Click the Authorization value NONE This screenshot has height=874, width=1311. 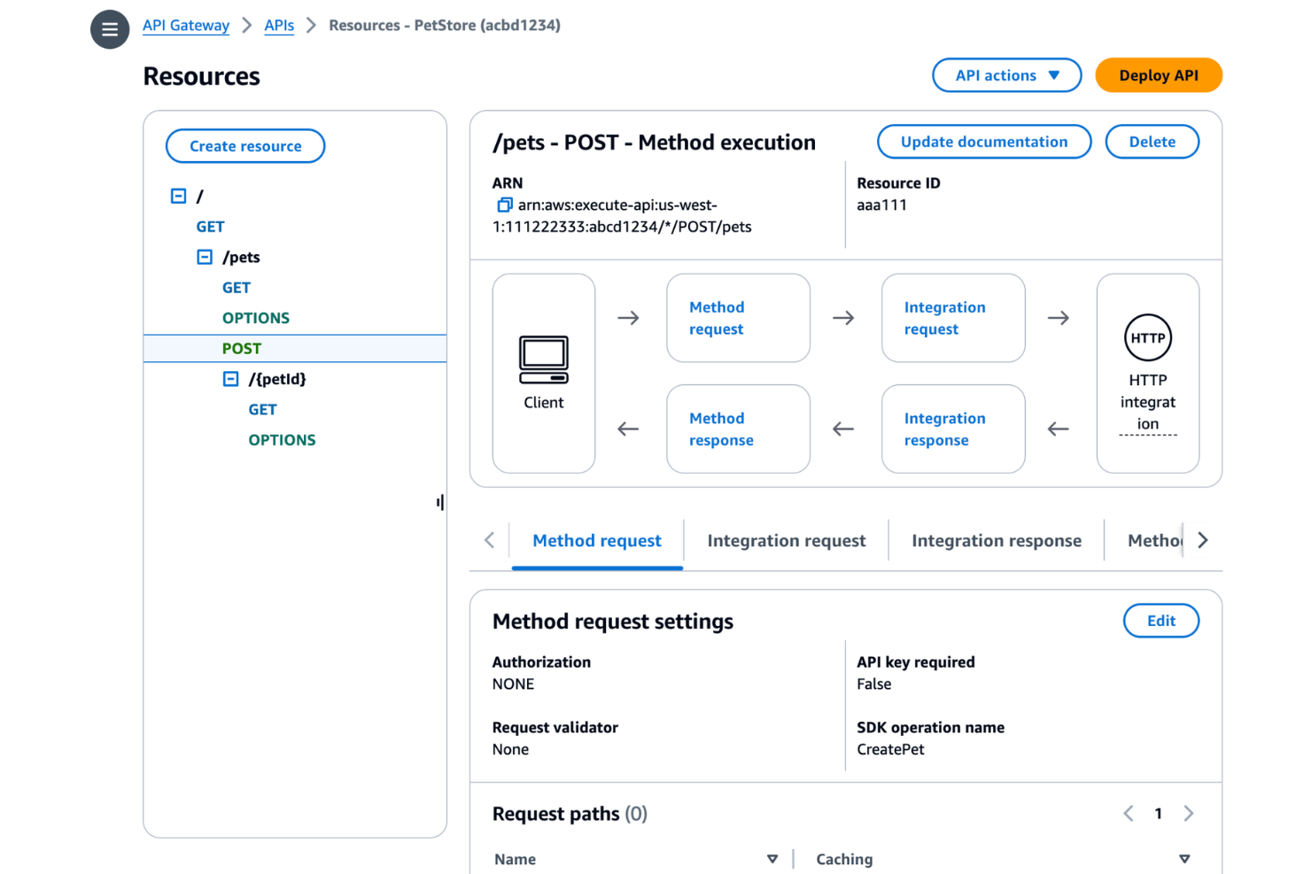[513, 684]
